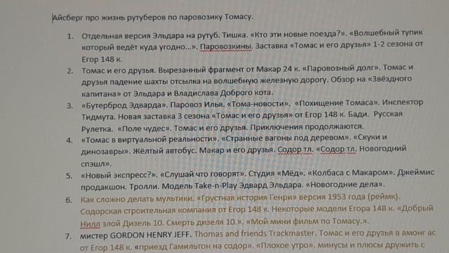Click text "Новая заставка 3 сезона"
449x253 pixels.
(x=163, y=117)
